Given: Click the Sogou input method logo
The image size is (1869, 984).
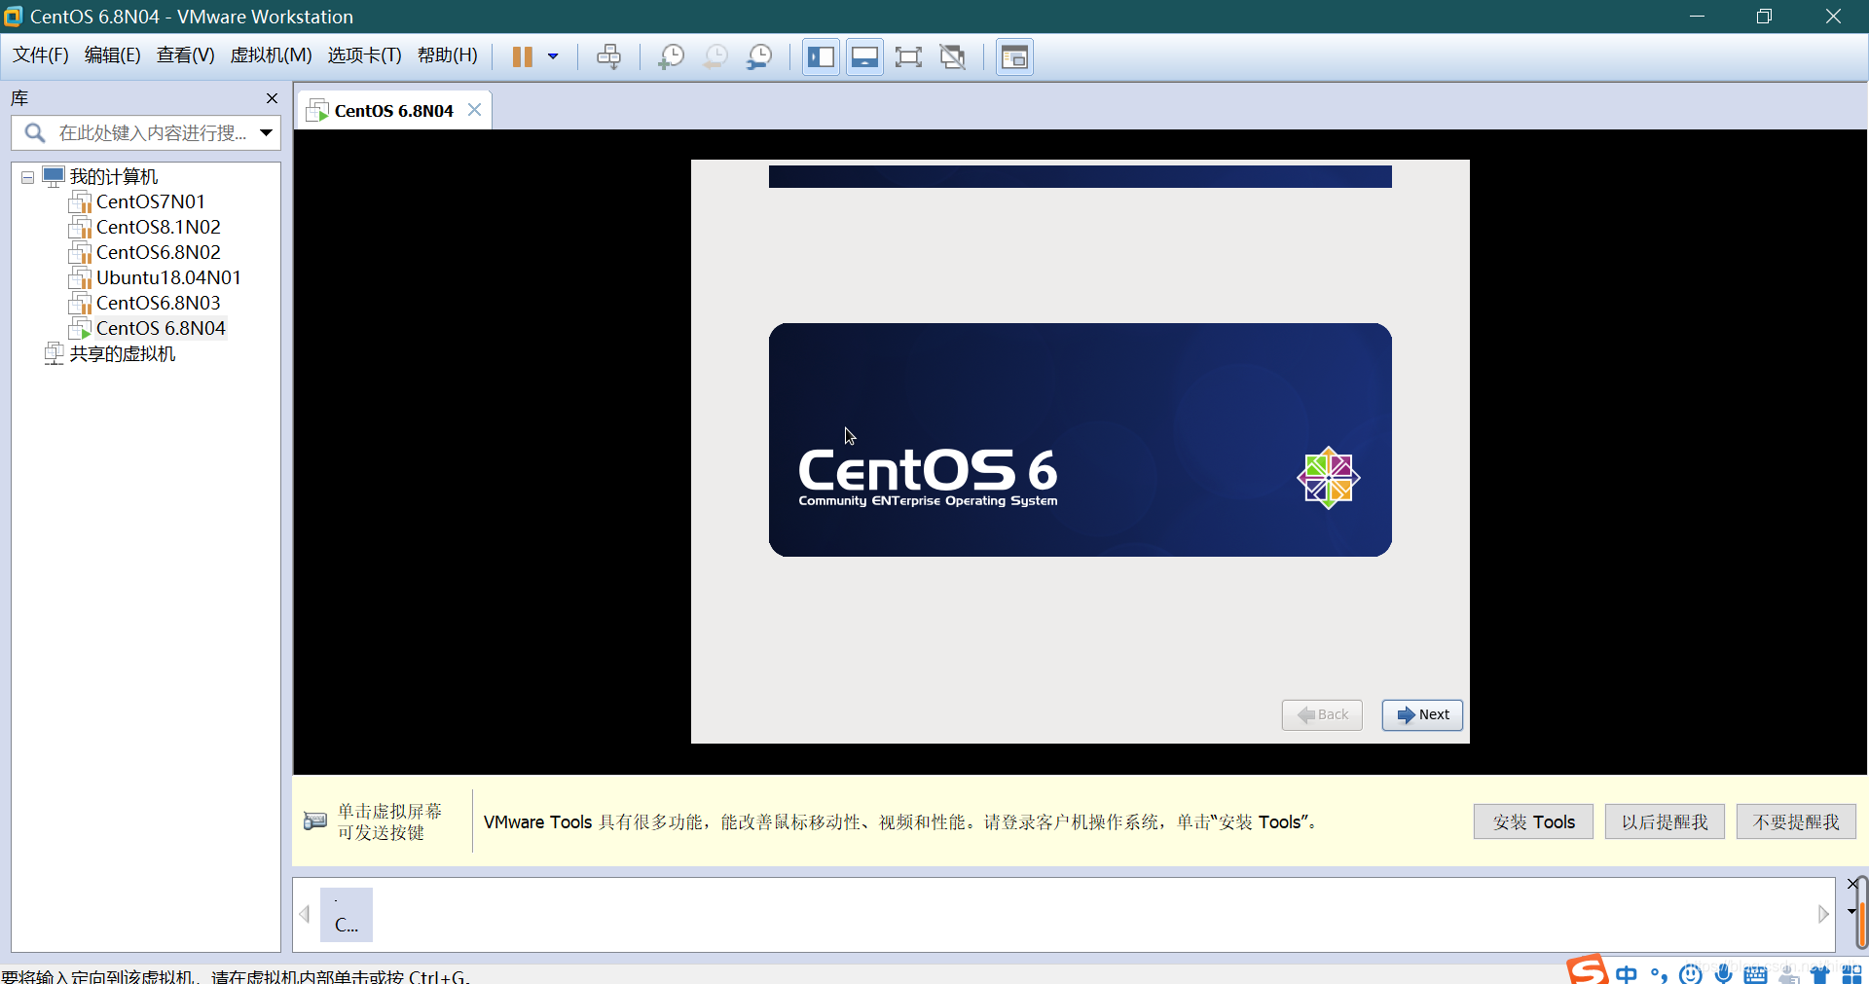Looking at the screenshot, I should pos(1587,970).
